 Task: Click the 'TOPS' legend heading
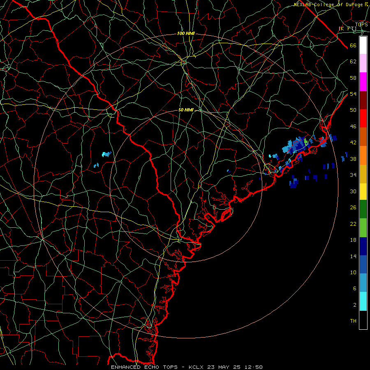[361, 24]
